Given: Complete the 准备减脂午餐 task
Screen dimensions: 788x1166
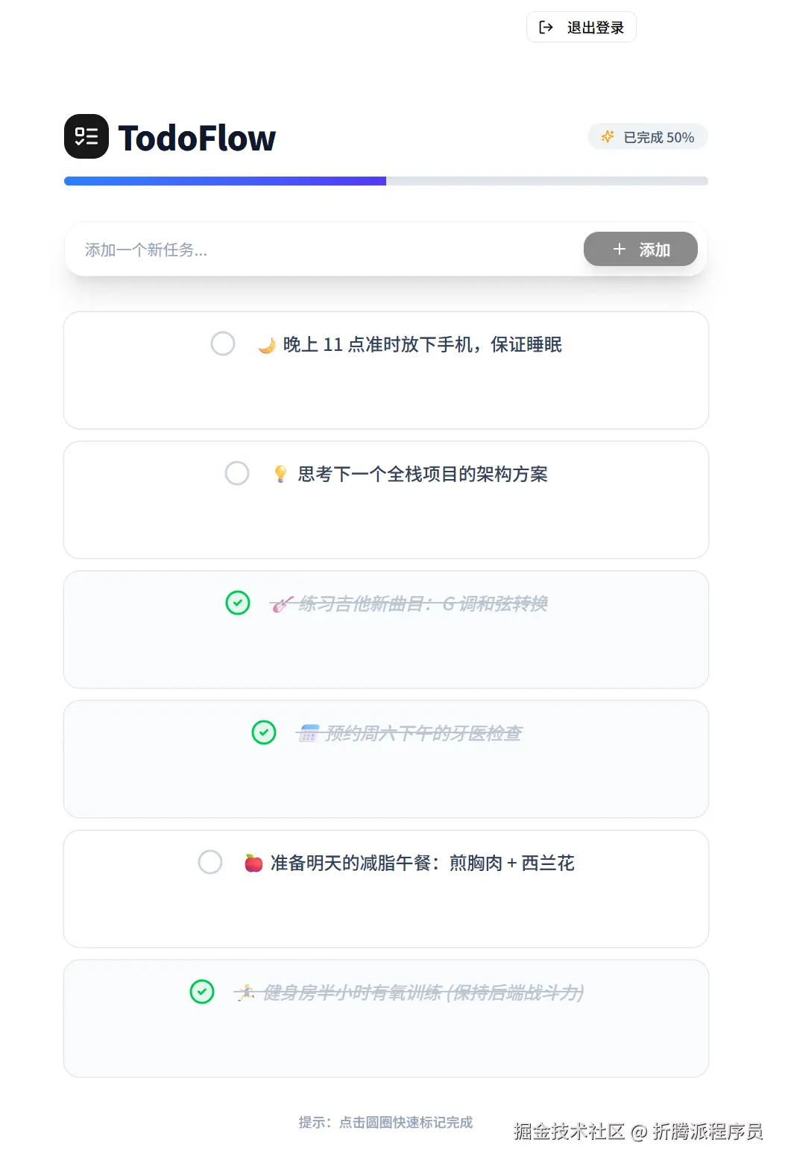Looking at the screenshot, I should (210, 862).
